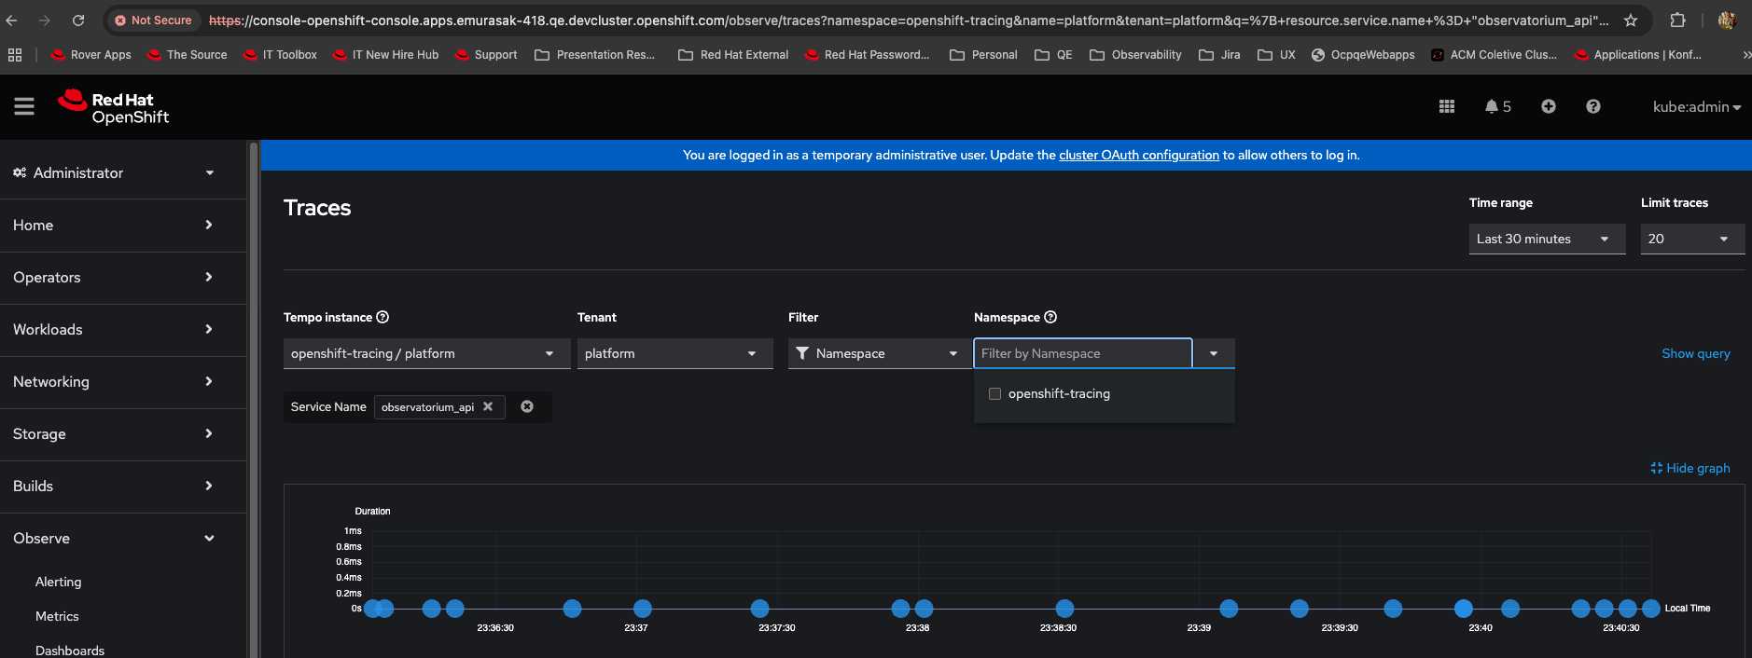Click the Namespace field help icon
The width and height of the screenshot is (1752, 658).
point(1050,318)
